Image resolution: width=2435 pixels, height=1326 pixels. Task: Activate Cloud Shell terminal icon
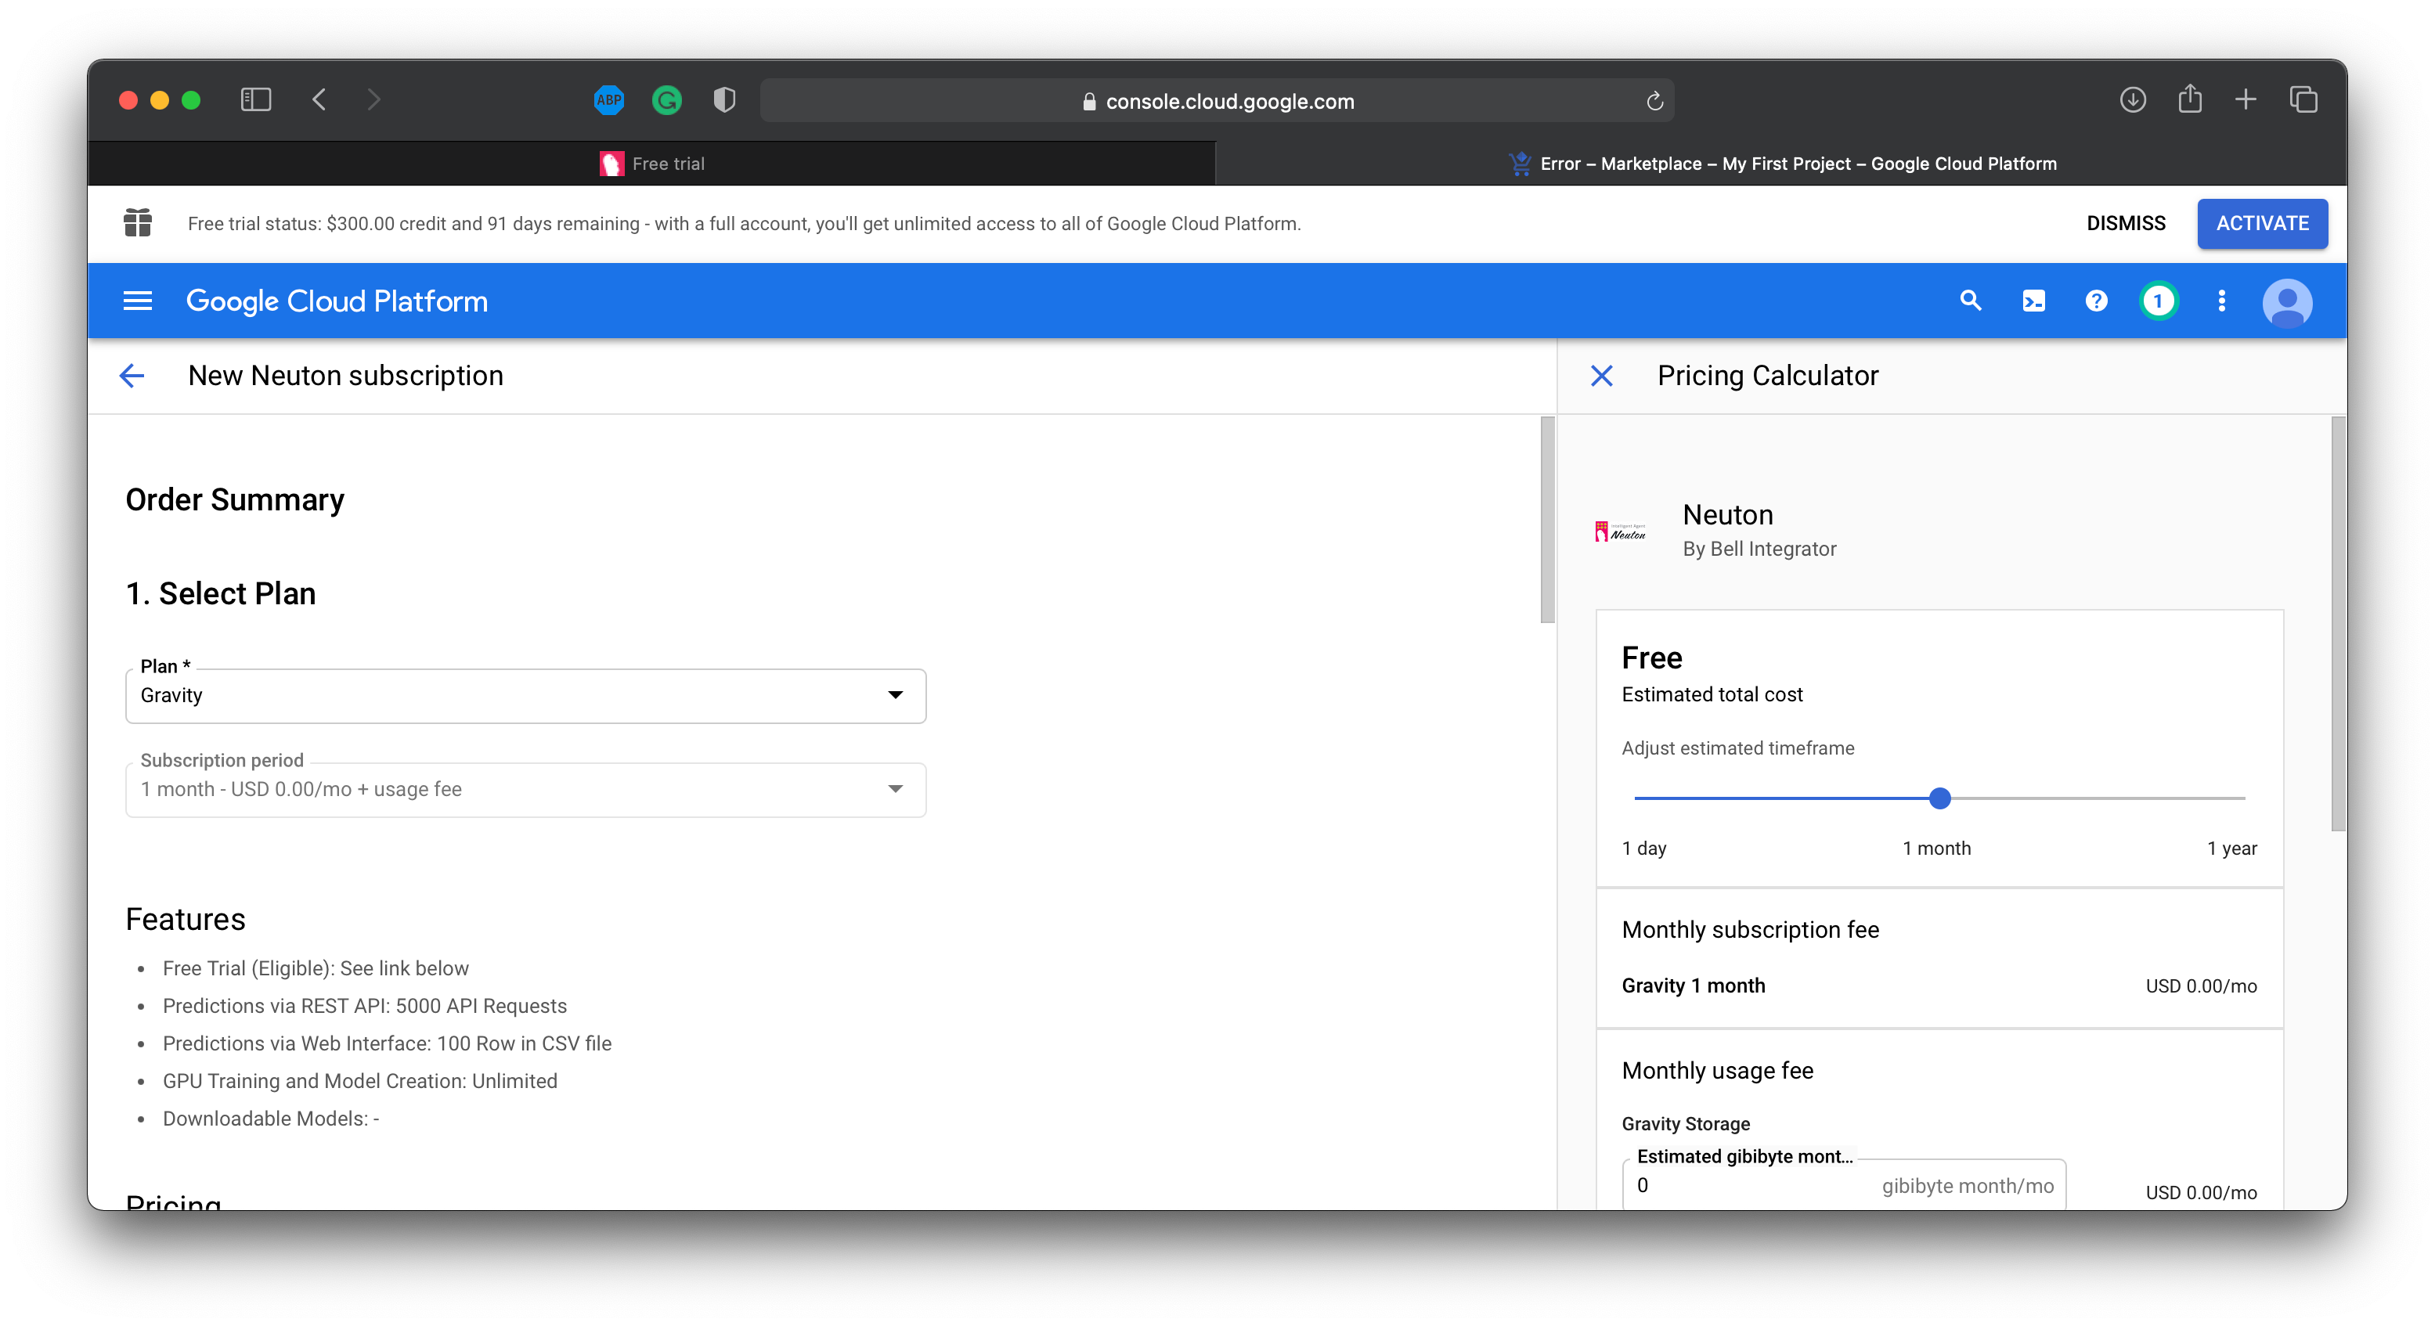point(2033,301)
